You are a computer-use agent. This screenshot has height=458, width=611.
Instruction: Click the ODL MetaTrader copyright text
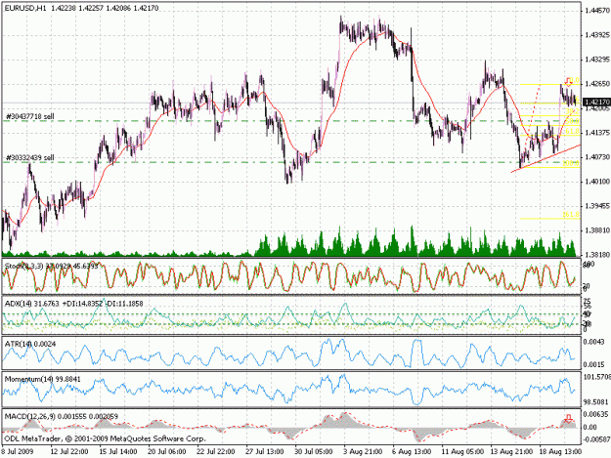105,438
